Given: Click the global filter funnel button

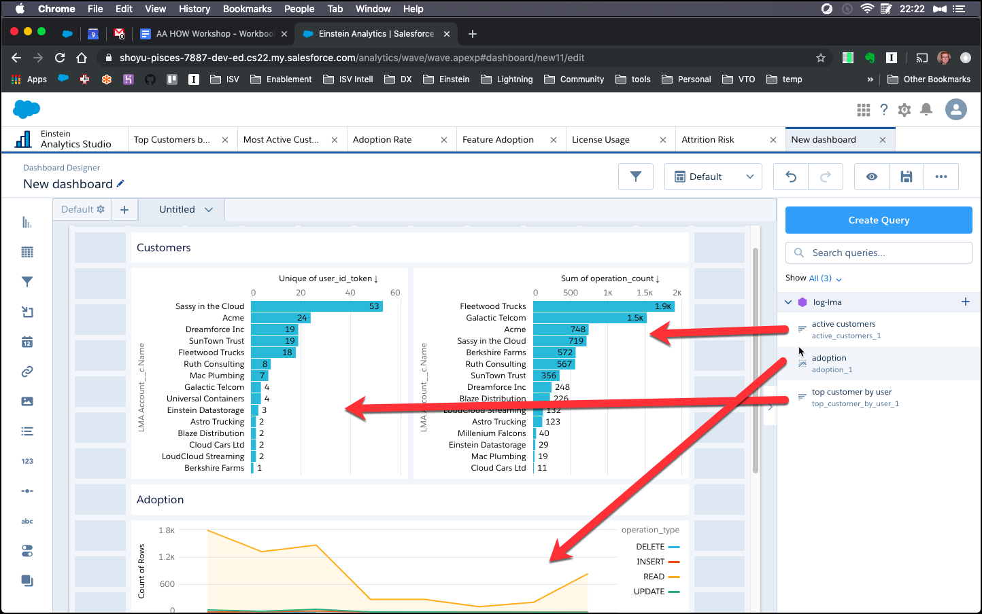Looking at the screenshot, I should (x=636, y=177).
